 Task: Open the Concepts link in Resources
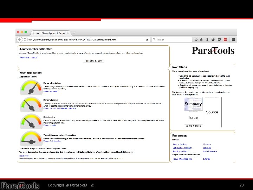[x=207, y=148]
